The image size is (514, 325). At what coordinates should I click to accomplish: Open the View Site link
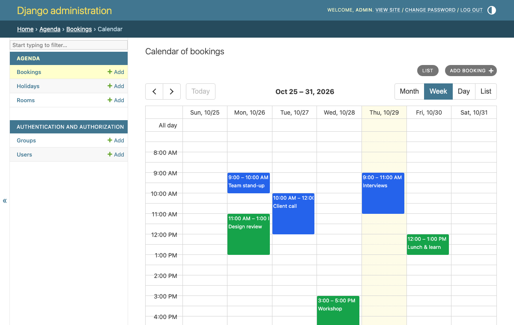(x=388, y=10)
